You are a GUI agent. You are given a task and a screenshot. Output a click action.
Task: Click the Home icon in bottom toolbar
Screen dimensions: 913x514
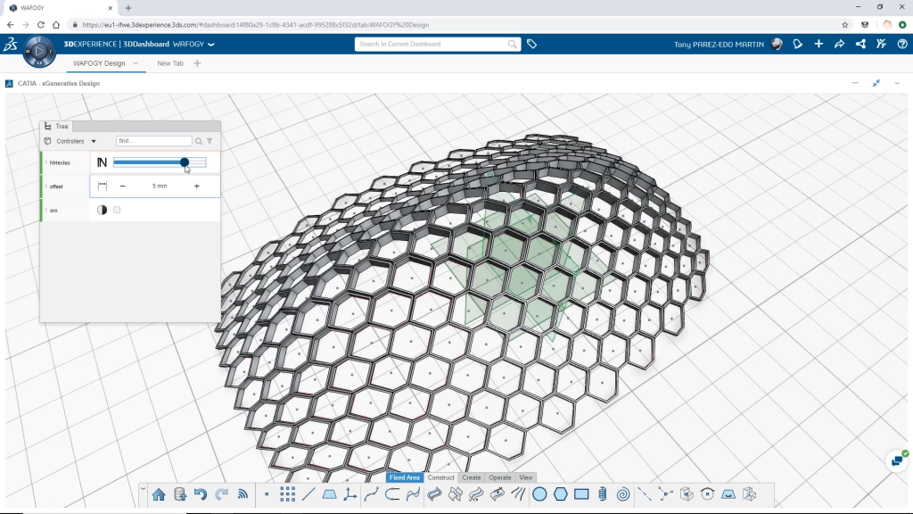point(159,494)
